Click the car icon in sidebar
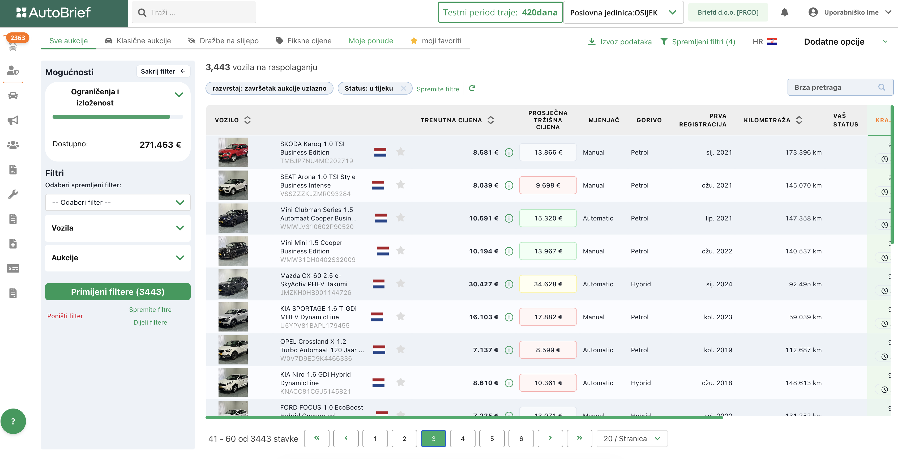 13,96
